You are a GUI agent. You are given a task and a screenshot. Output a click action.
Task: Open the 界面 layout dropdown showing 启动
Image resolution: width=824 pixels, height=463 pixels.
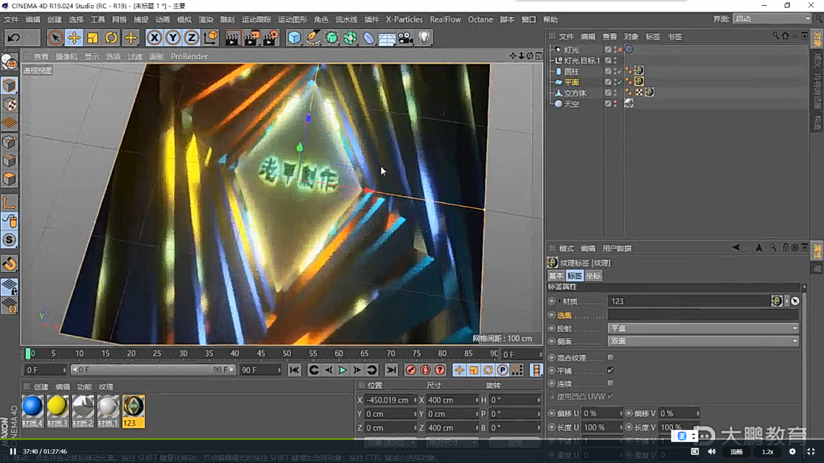tap(771, 19)
